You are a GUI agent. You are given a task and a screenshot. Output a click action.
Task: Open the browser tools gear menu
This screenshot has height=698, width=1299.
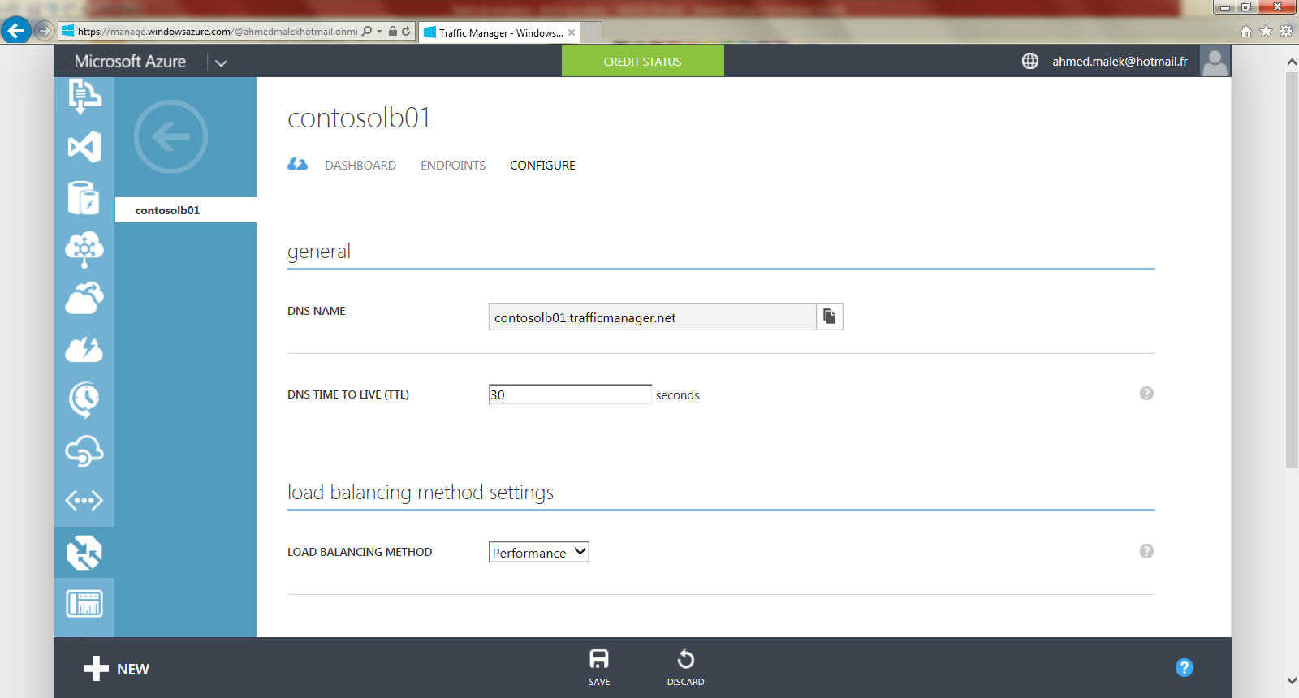pos(1286,31)
